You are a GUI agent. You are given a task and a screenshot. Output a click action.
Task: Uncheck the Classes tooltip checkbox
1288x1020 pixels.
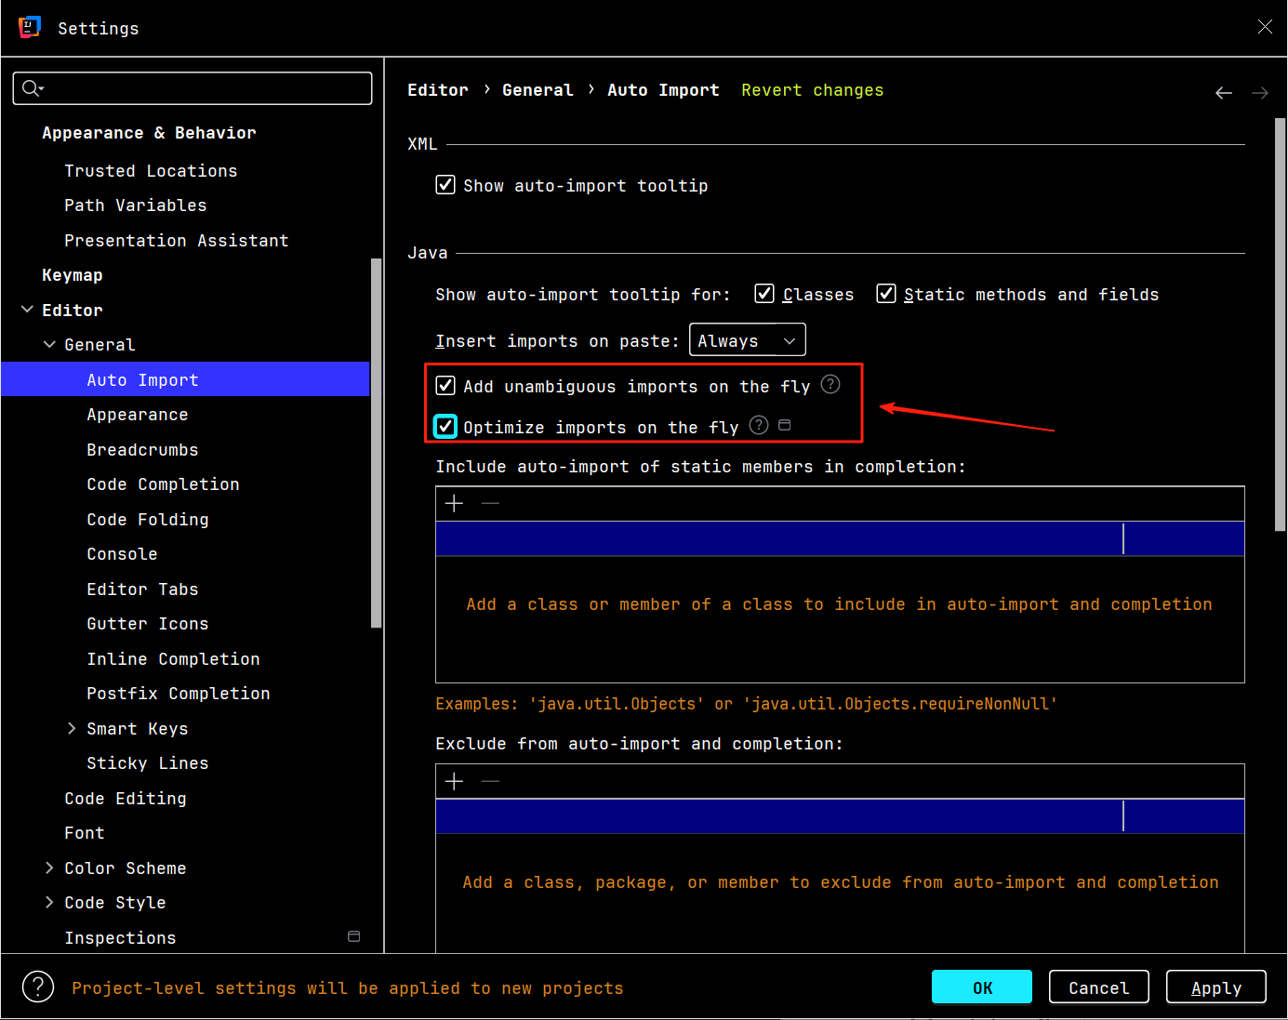pyautogui.click(x=764, y=294)
